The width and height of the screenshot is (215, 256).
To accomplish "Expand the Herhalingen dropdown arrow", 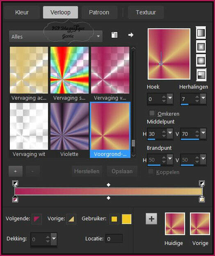I will (x=203, y=98).
